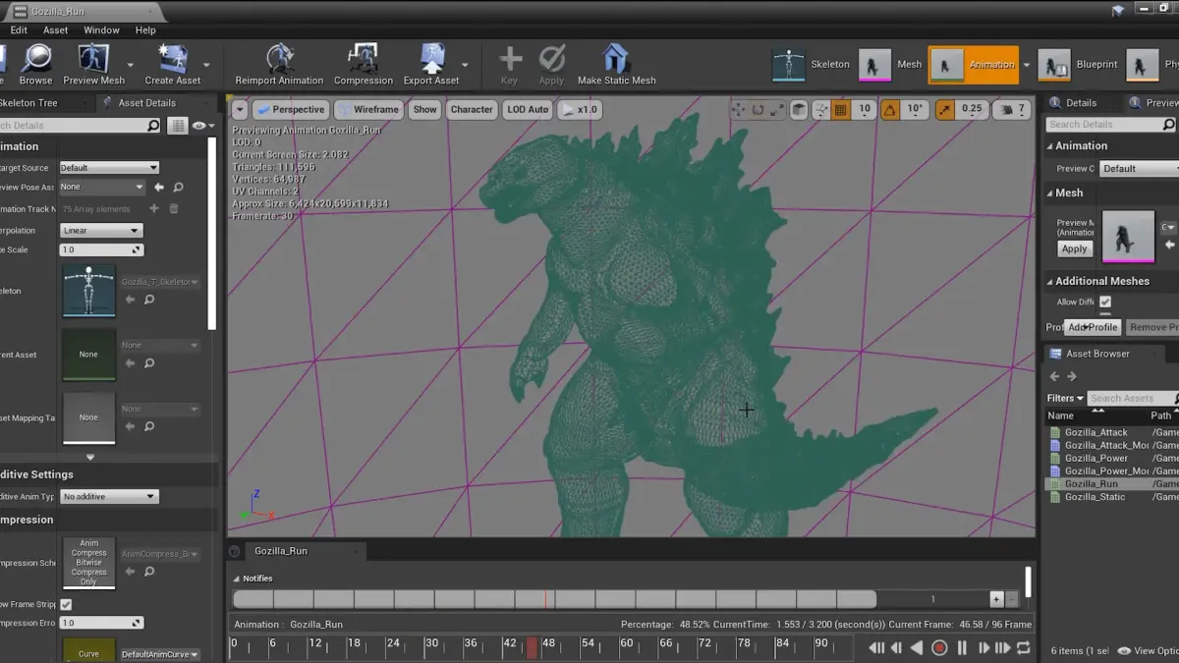Screen dimensions: 1179x663
Task: Click the Reimport Animation toolbar icon
Action: [x=279, y=59]
